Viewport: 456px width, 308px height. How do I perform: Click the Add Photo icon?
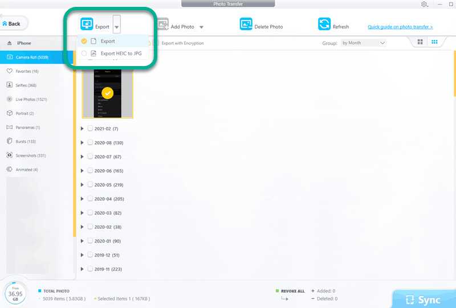pos(163,24)
